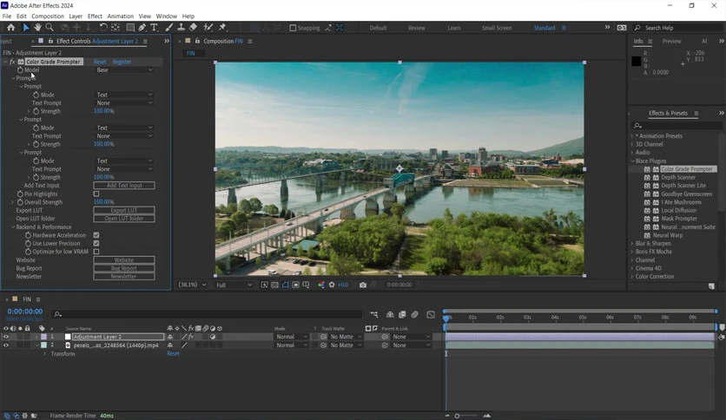Uncheck Use Lower Precision
The height and width of the screenshot is (420, 726).
[x=96, y=243]
